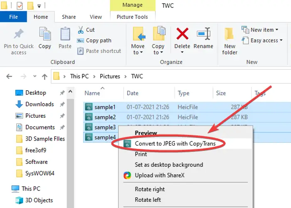The height and width of the screenshot is (208, 291).
Task: Click the New item icon
Action: coord(245,30)
